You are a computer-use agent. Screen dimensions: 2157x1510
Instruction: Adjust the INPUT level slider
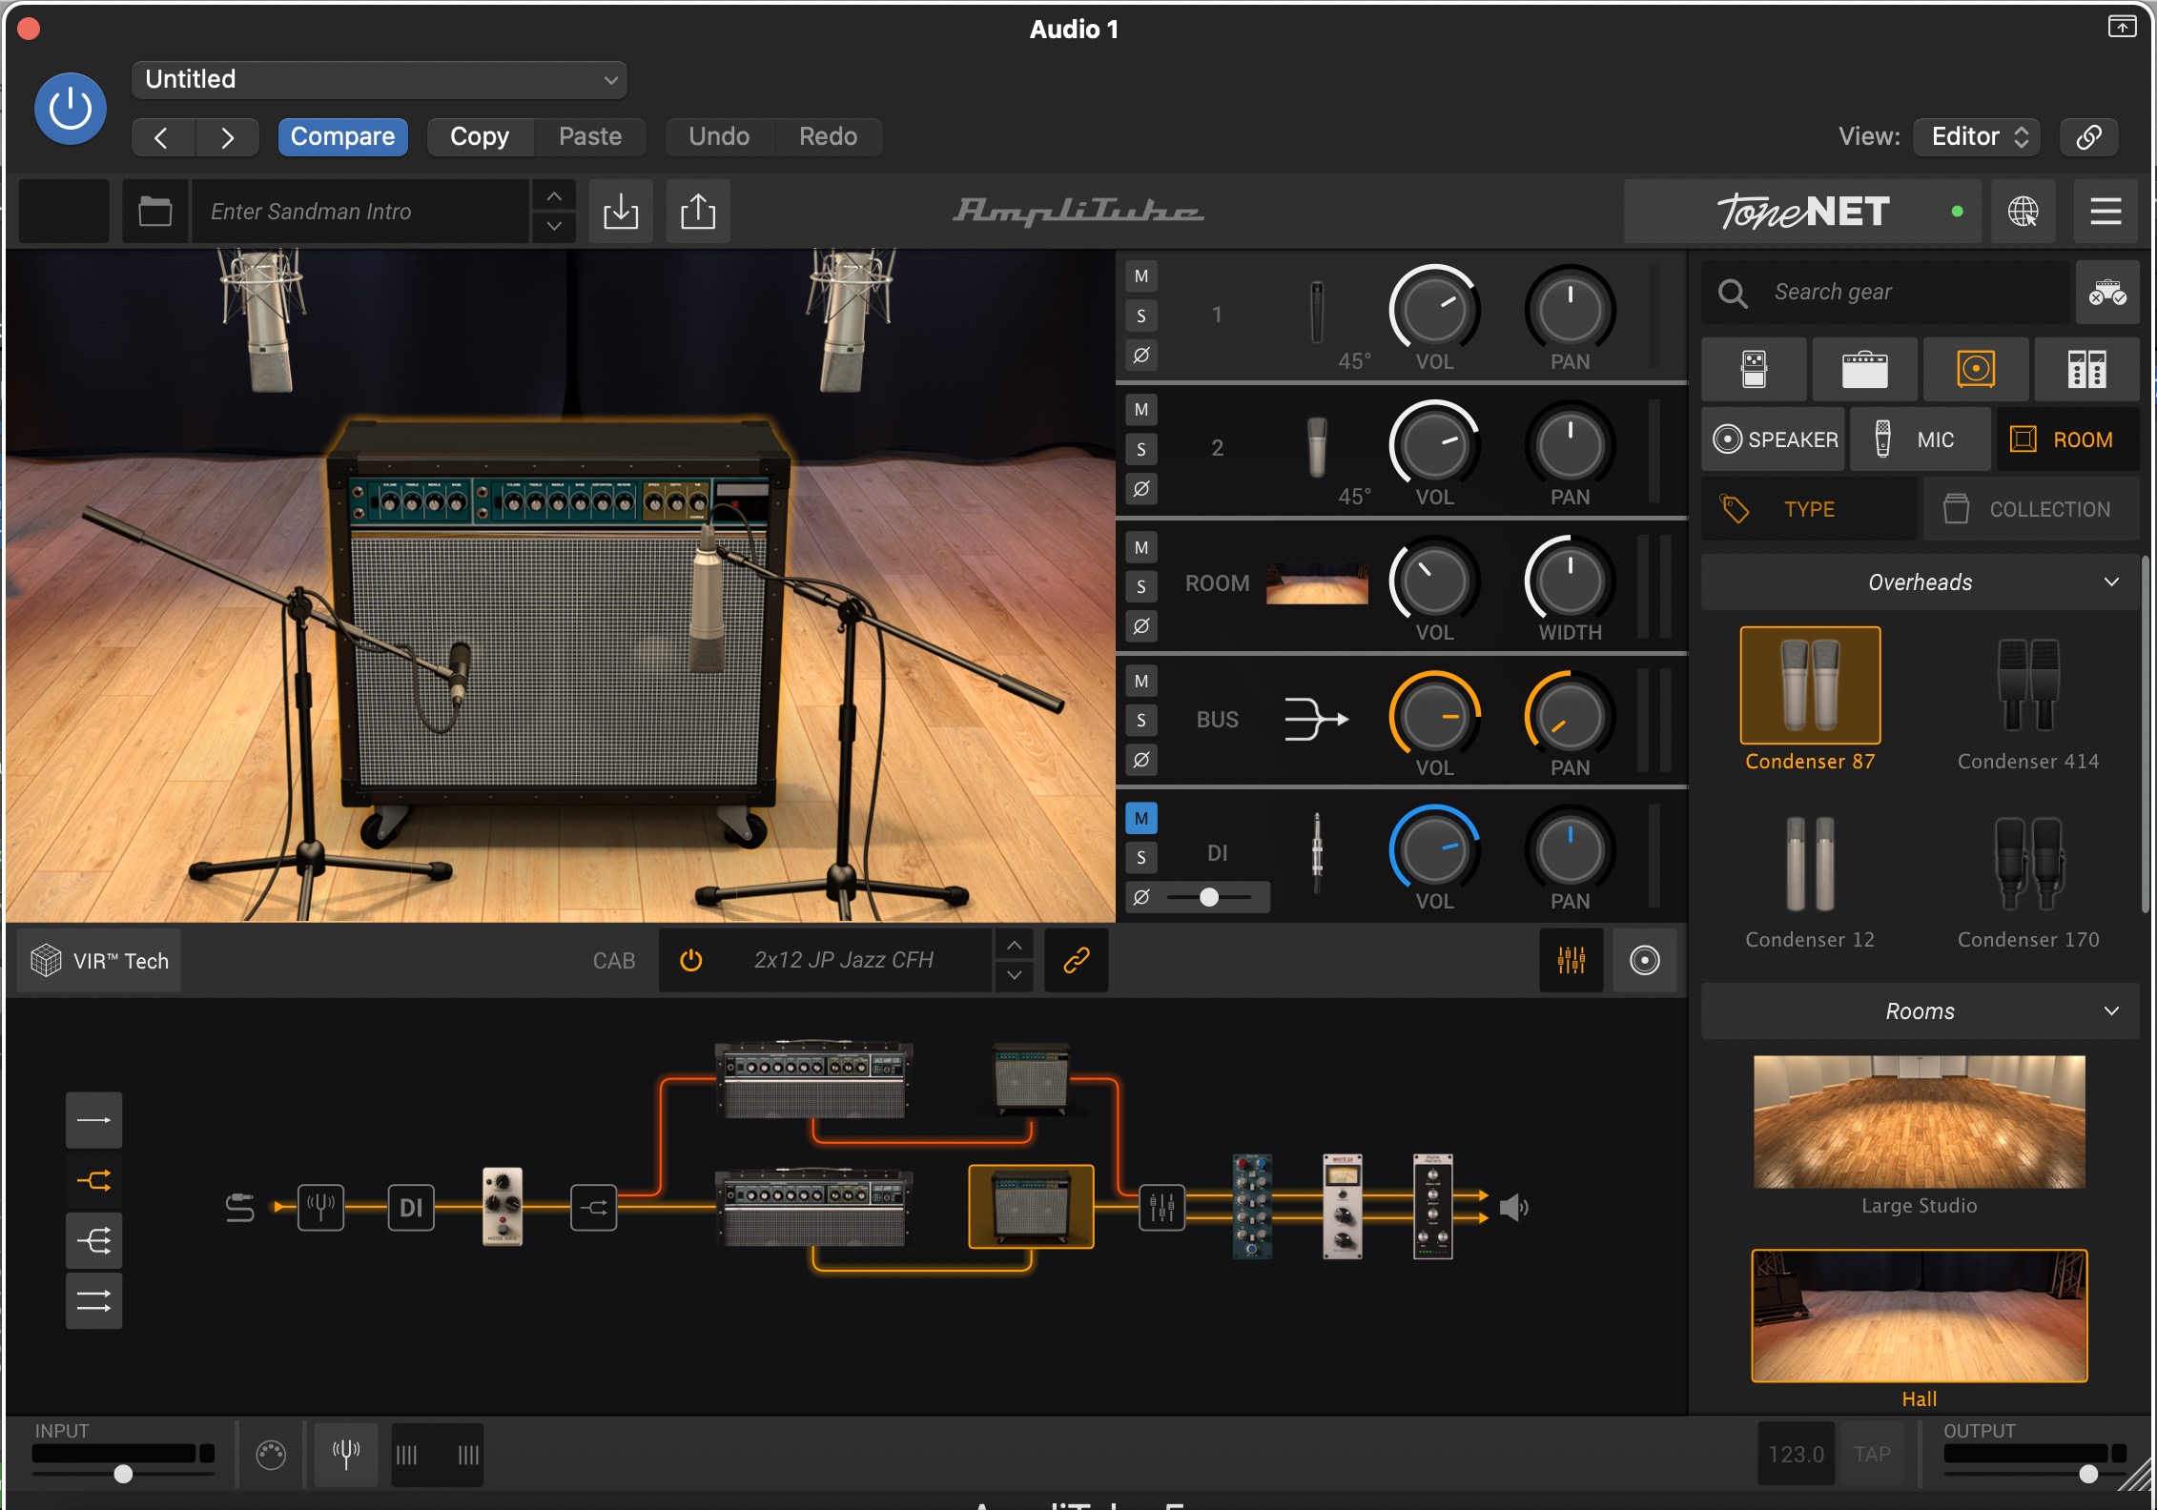coord(123,1474)
